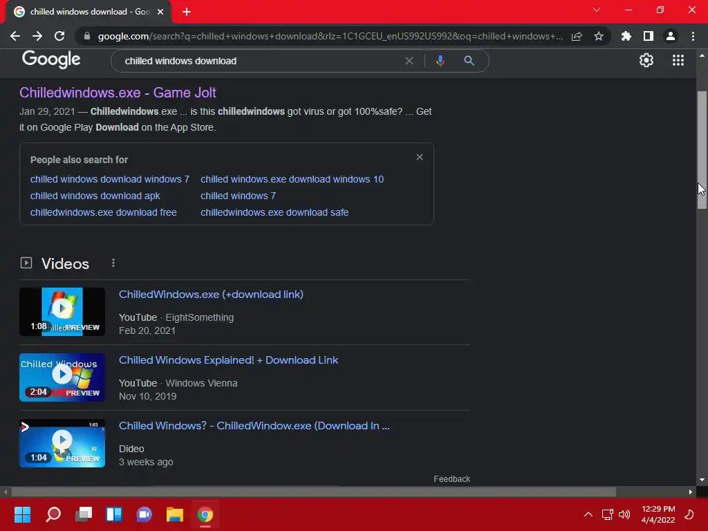Screen dimensions: 708x531
Task: Open the tab search dropdown arrow
Action: click(597, 10)
